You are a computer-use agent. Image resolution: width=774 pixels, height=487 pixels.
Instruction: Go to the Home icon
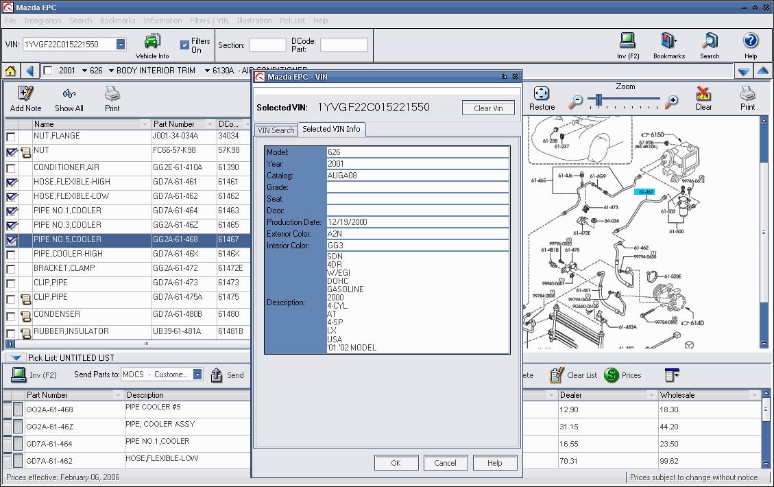coord(10,71)
